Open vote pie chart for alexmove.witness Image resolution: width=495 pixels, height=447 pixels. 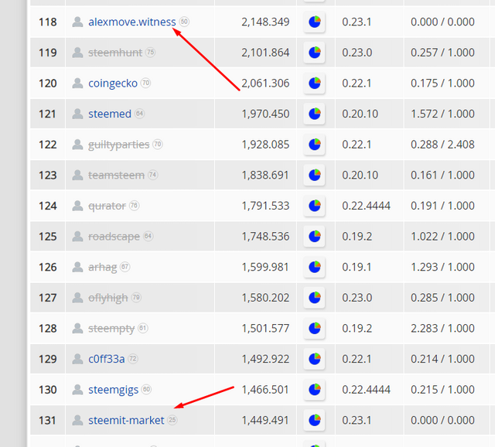[x=315, y=22]
